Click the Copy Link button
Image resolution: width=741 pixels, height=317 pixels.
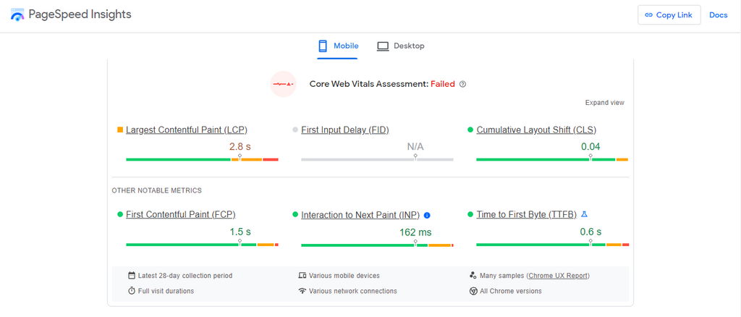(x=669, y=15)
